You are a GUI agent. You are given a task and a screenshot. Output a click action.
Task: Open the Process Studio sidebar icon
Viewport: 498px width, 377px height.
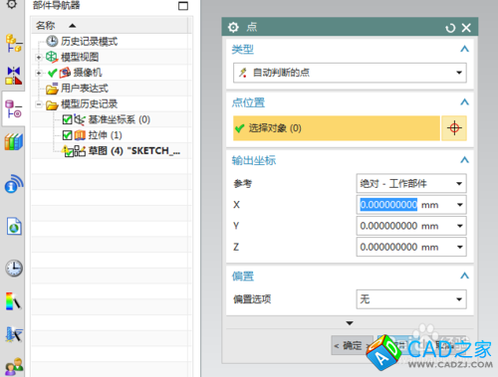tap(14, 334)
